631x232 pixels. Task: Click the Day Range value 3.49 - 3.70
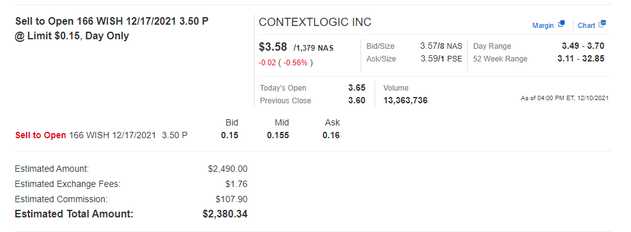(x=583, y=46)
